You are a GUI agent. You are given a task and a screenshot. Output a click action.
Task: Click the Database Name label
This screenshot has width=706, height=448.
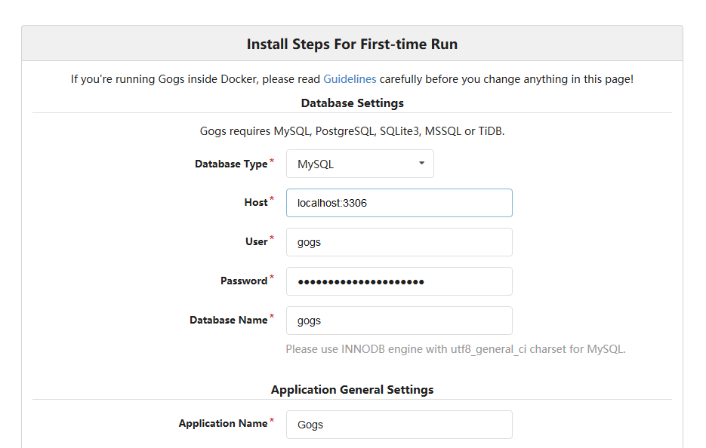228,320
